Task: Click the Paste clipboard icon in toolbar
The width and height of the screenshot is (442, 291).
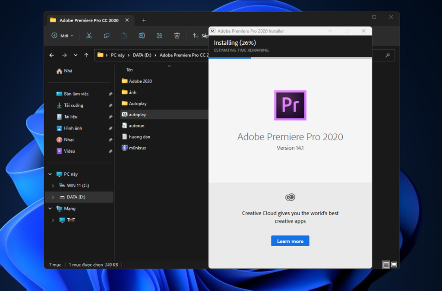Action: coord(124,36)
